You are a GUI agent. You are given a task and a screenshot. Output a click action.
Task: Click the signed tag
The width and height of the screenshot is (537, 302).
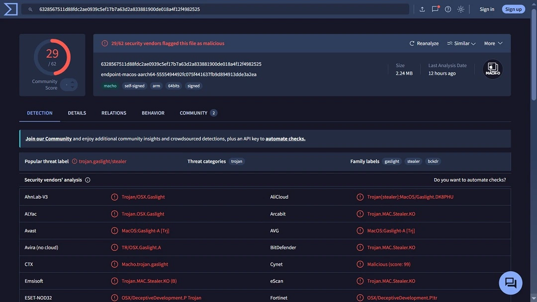(x=193, y=86)
